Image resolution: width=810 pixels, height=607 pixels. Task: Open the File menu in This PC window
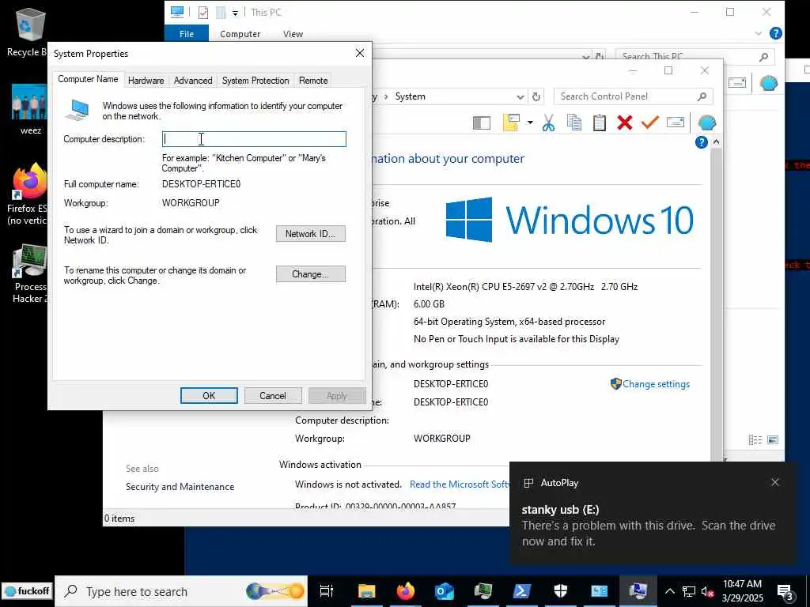coord(187,34)
